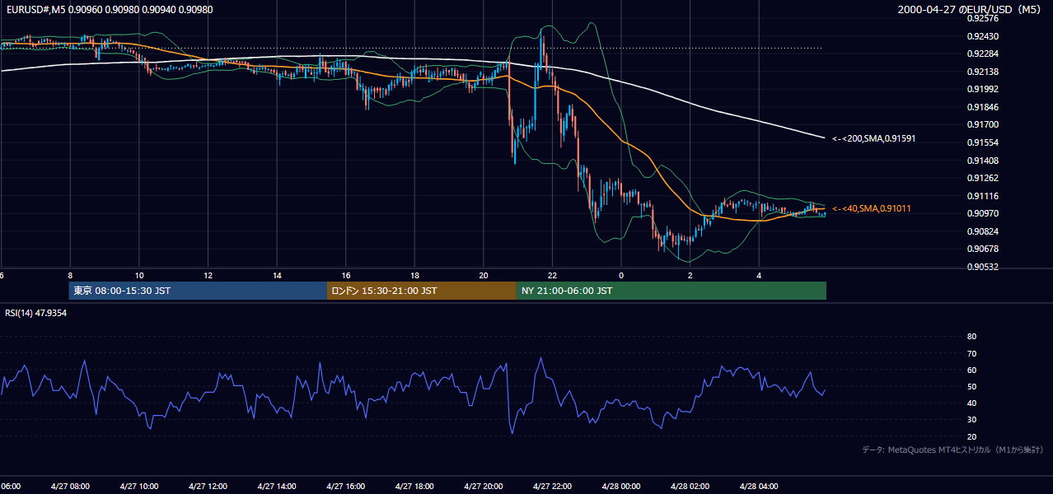1053x494 pixels.
Task: Click the 4/27 18:00 date label
Action: [414, 486]
